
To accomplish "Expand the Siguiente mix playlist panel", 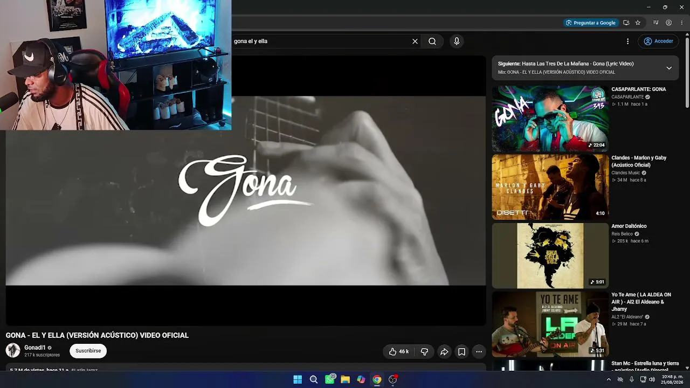I will [x=669, y=68].
